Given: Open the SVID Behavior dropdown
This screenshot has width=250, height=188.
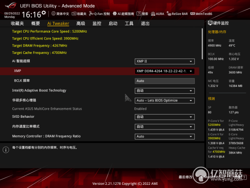Looking at the screenshot, I should pos(165,117).
